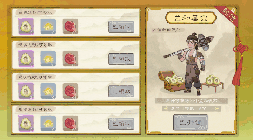253x140 pixels.
Task: Tap the soul stone icon in the 规模达到3 row
Action: click(26, 91)
